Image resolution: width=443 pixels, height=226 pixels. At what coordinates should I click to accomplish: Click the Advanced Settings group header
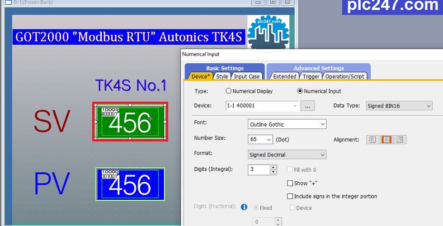(x=319, y=68)
